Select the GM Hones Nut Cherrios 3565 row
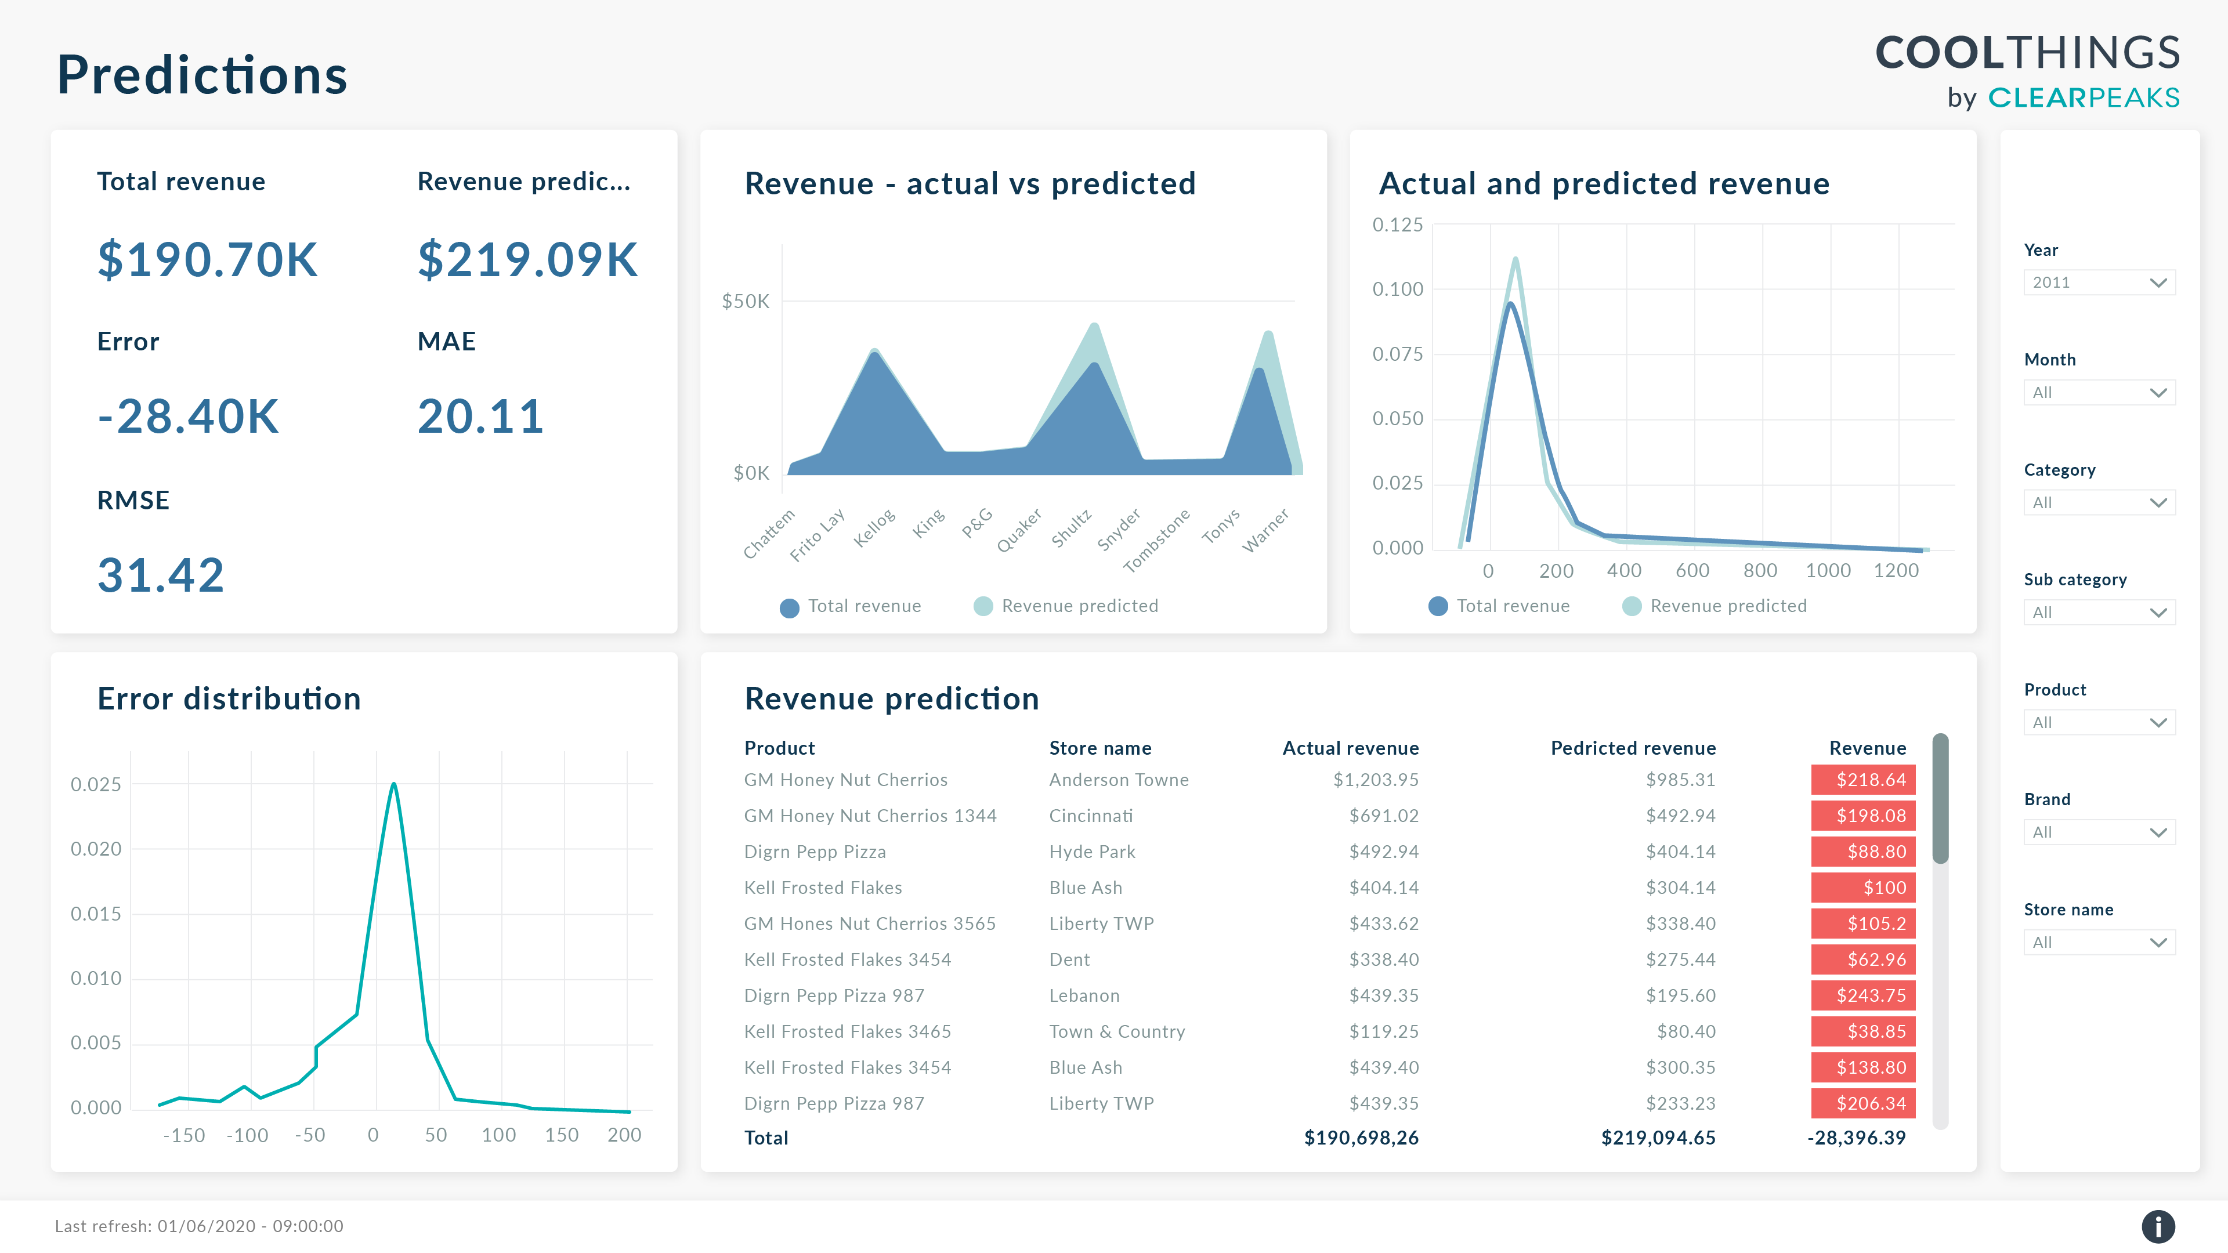 pos(1329,924)
